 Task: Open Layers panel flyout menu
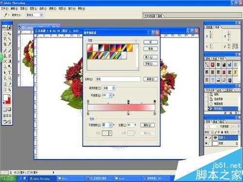239,121
